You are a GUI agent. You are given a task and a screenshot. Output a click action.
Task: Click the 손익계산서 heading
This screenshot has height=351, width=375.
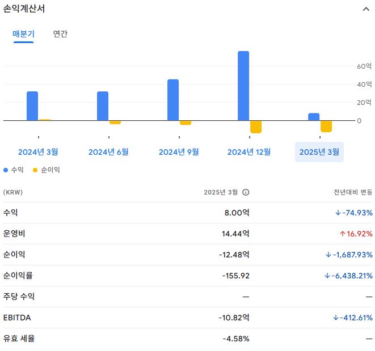point(24,9)
